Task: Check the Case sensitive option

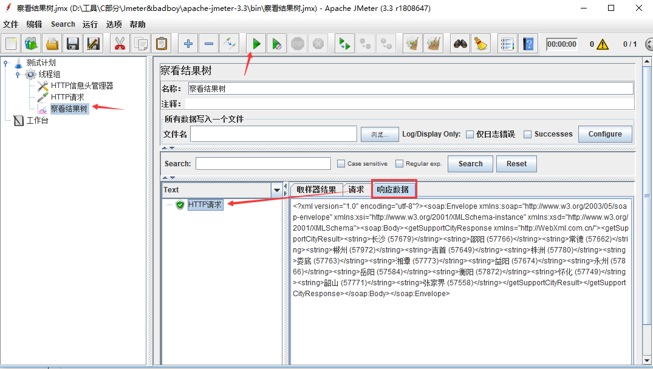Action: tap(341, 163)
